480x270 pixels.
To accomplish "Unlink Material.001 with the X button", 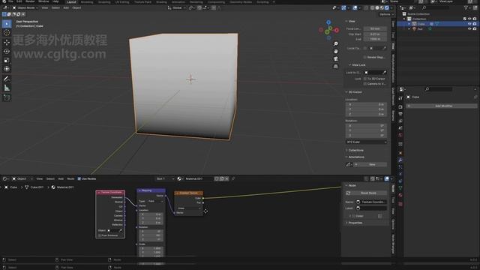I will pyautogui.click(x=226, y=178).
